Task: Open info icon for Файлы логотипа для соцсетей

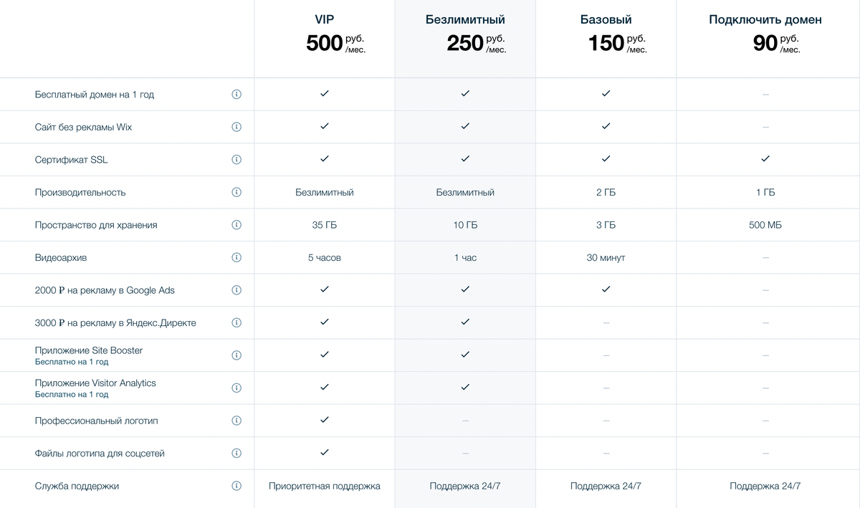Action: coord(236,453)
